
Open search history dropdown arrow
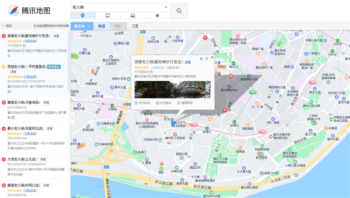[166, 7]
